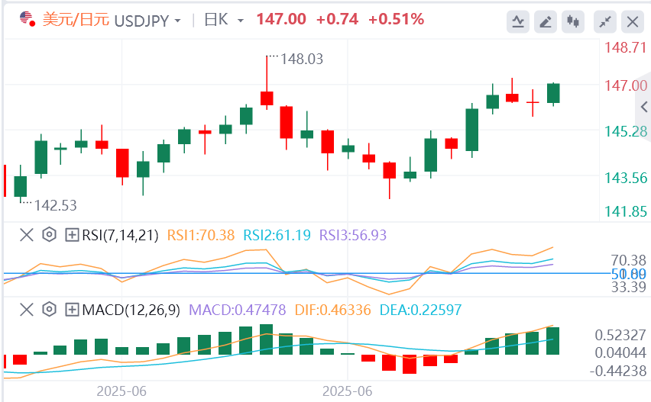The image size is (651, 402).
Task: Click the collapse chart arrows icon
Action: [604, 21]
